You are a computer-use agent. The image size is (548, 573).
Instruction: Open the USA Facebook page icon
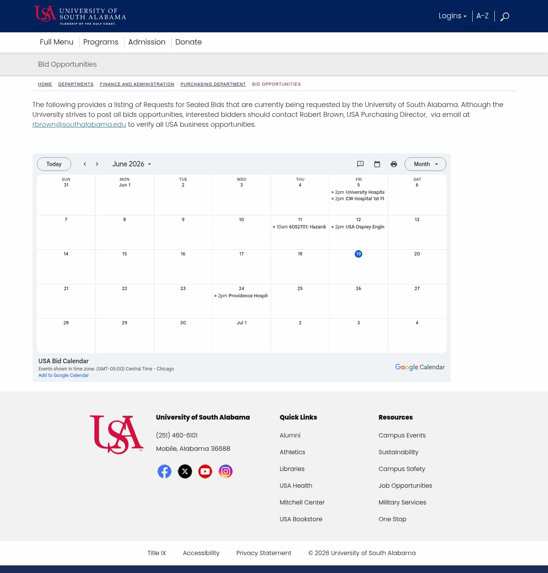164,471
